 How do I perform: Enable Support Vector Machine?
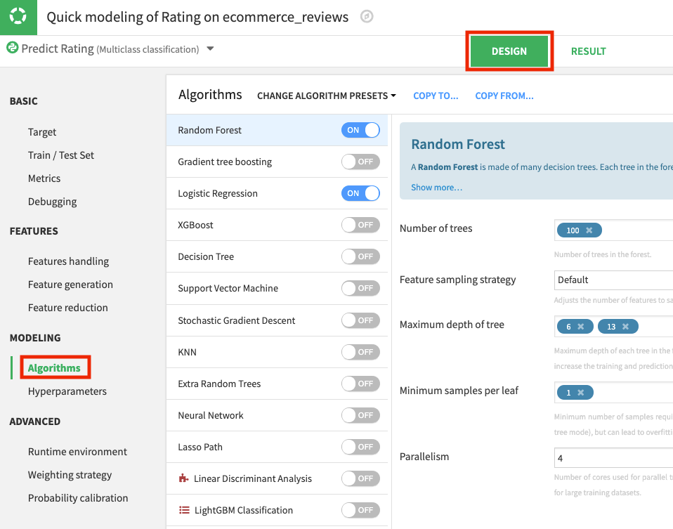coord(360,288)
